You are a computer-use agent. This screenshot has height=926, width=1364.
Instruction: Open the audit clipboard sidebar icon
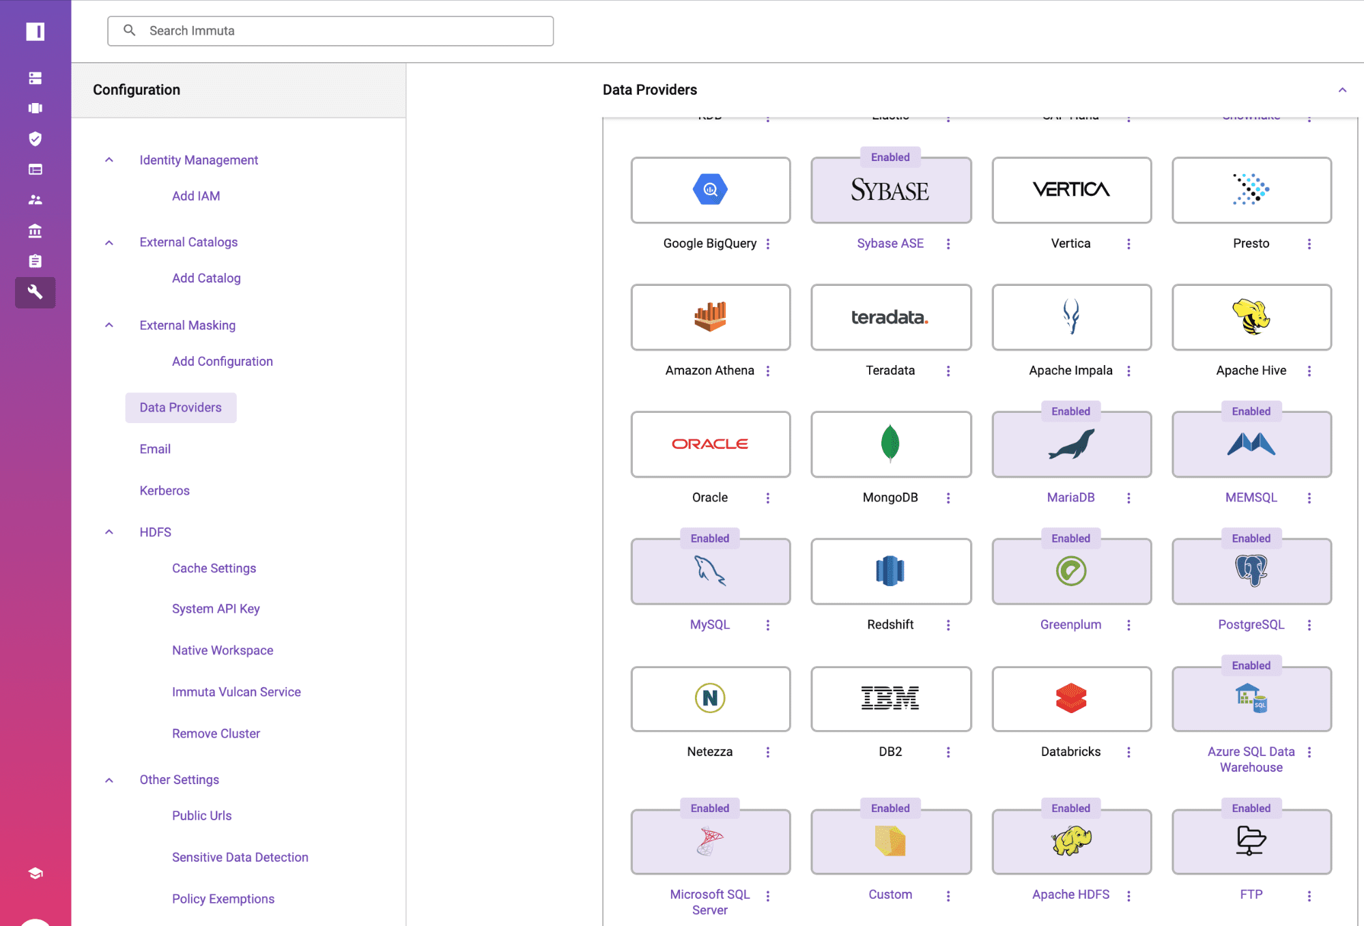pyautogui.click(x=35, y=261)
